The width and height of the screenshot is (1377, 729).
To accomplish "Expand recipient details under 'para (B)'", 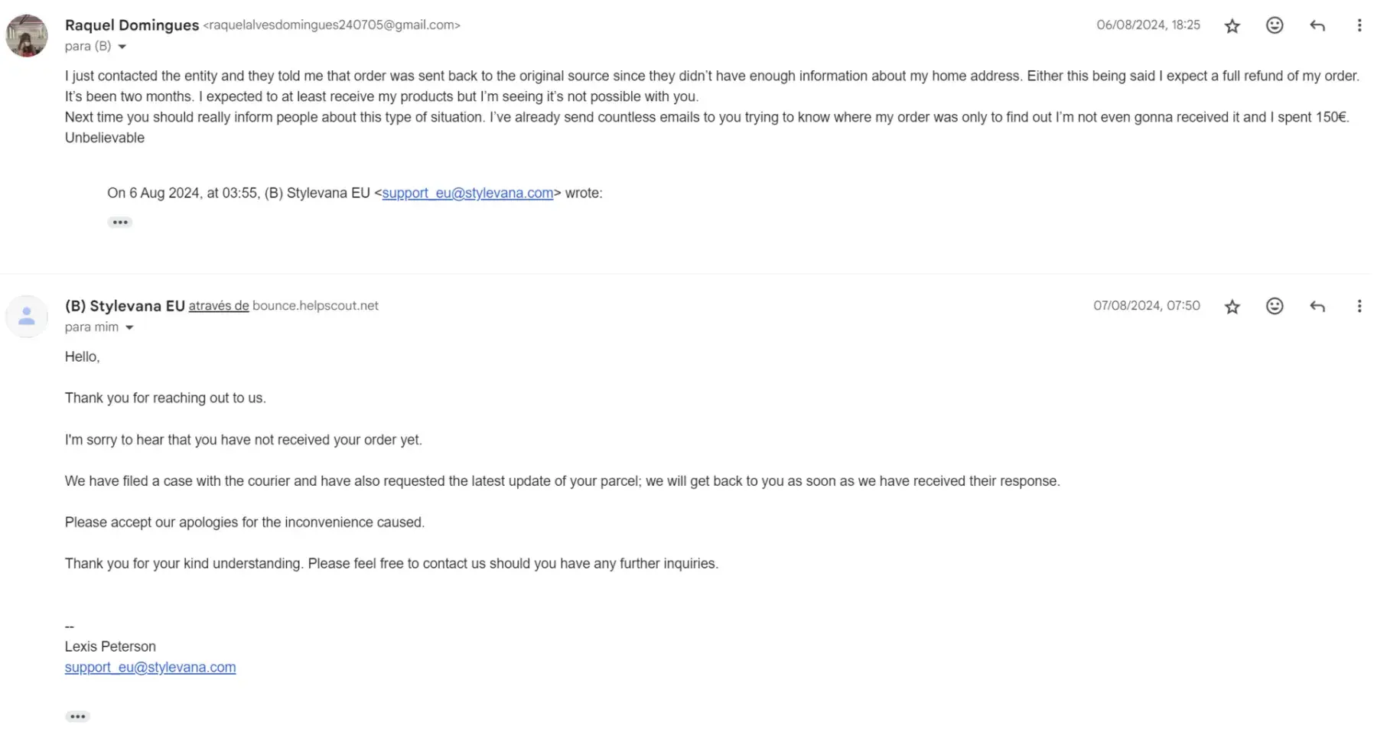I will pos(122,47).
